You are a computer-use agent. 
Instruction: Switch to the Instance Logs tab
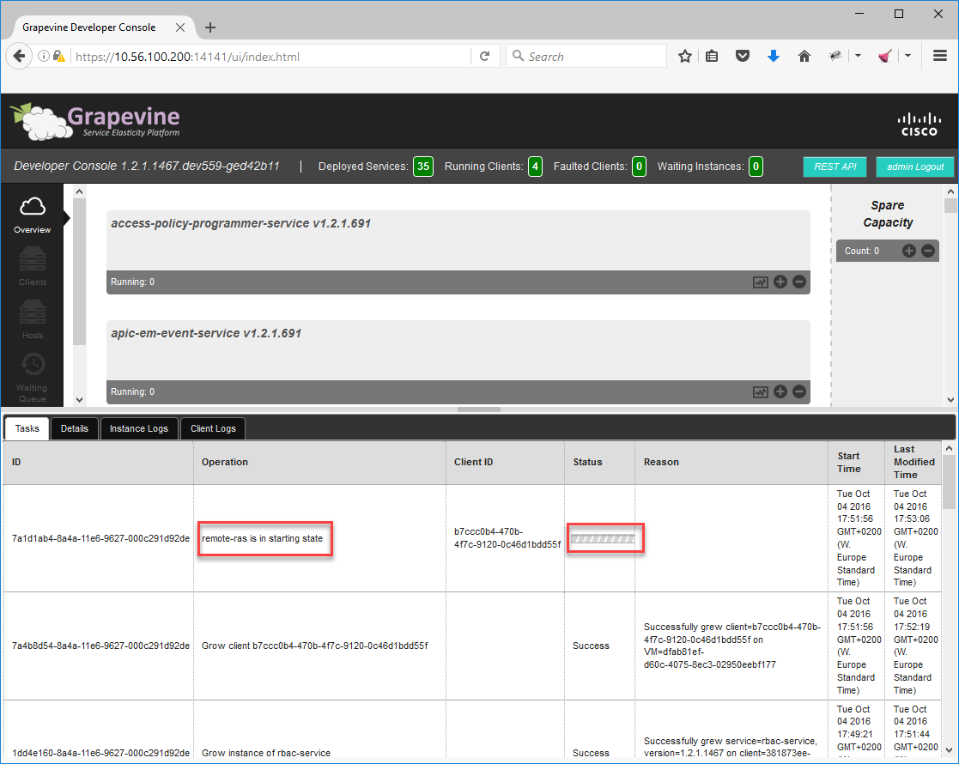[139, 429]
